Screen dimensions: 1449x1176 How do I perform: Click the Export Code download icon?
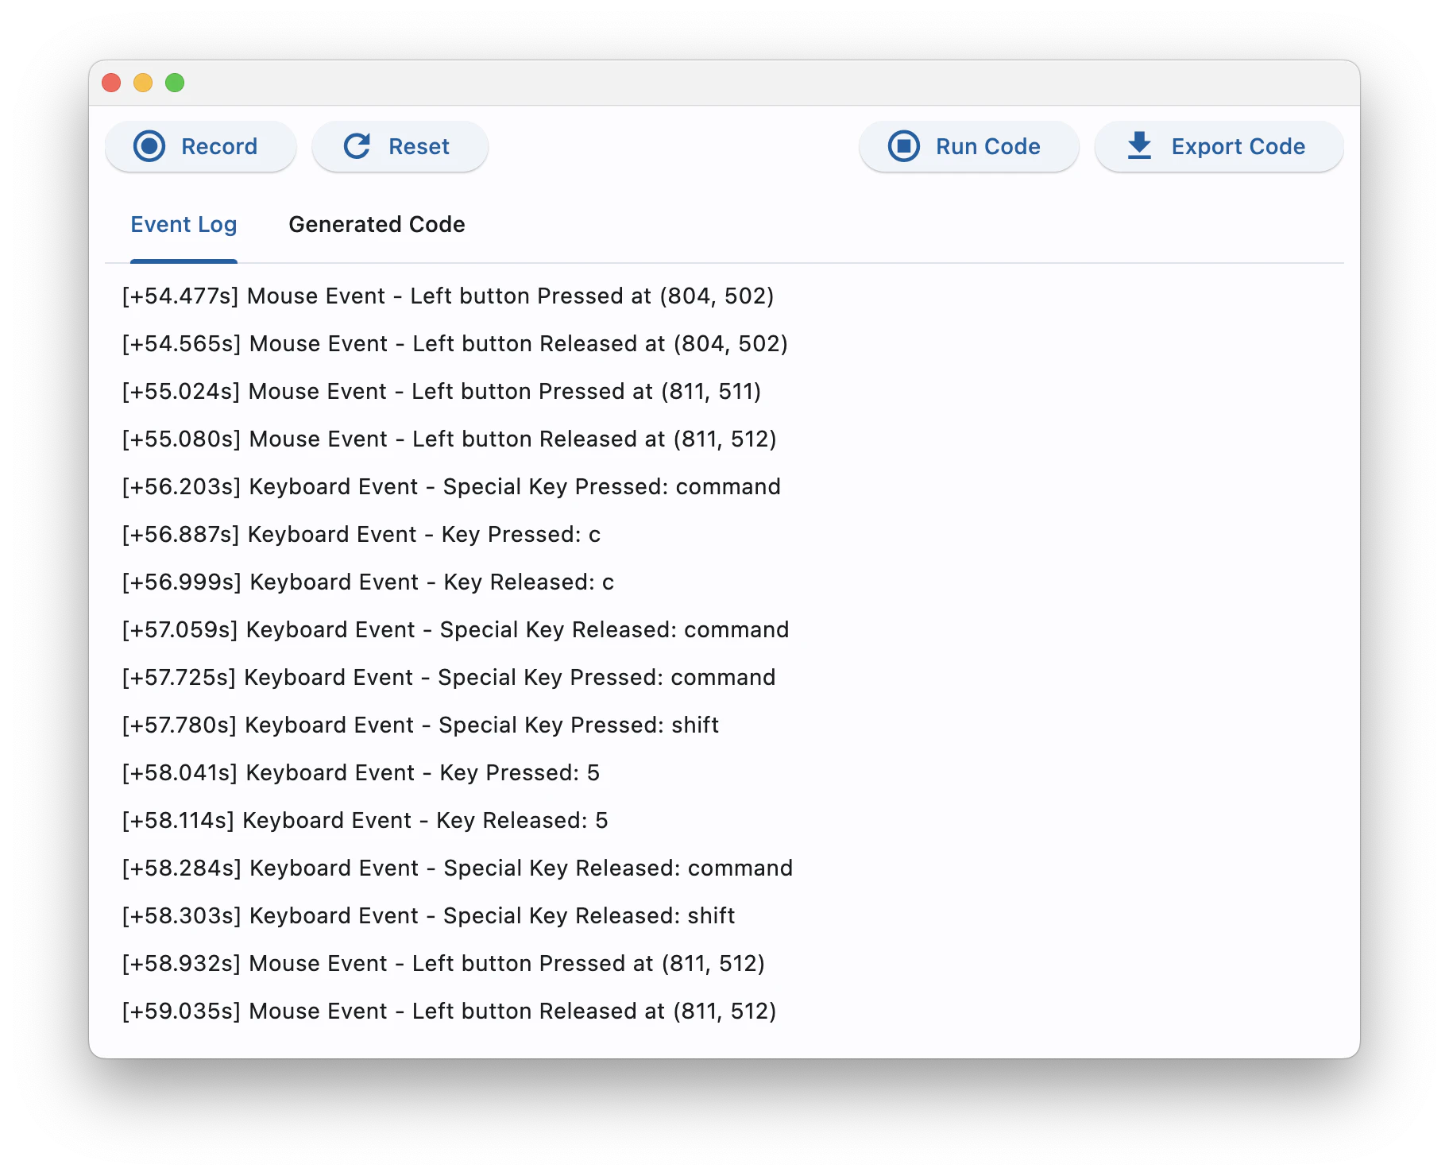pyautogui.click(x=1139, y=146)
